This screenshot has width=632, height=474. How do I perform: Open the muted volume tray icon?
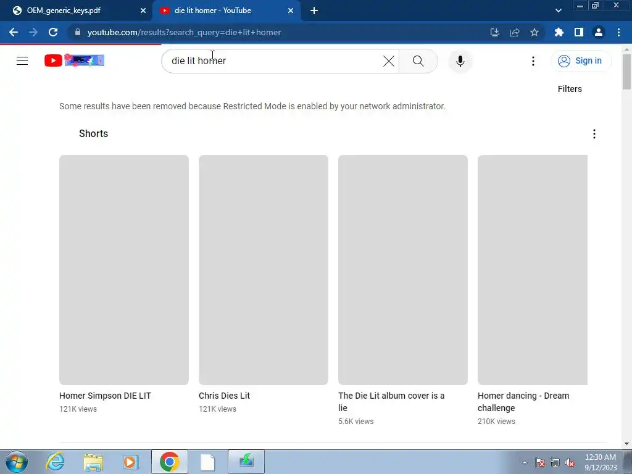click(570, 462)
